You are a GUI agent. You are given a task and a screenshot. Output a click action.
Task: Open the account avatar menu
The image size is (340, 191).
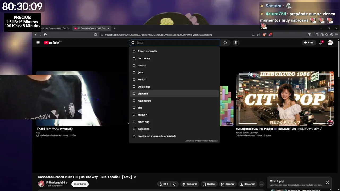[330, 42]
